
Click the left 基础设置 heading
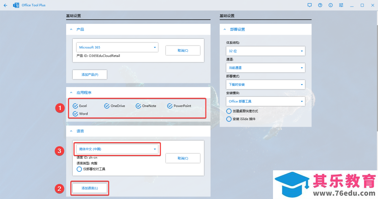click(x=73, y=16)
